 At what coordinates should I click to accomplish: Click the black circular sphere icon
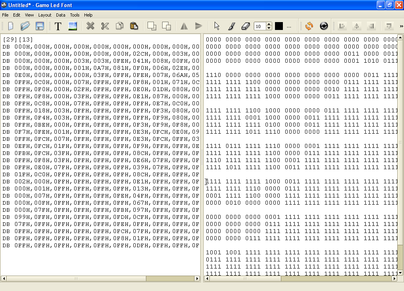coord(324,26)
